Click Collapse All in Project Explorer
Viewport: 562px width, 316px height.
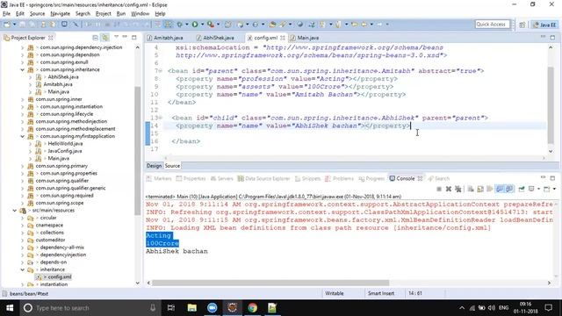[x=96, y=37]
